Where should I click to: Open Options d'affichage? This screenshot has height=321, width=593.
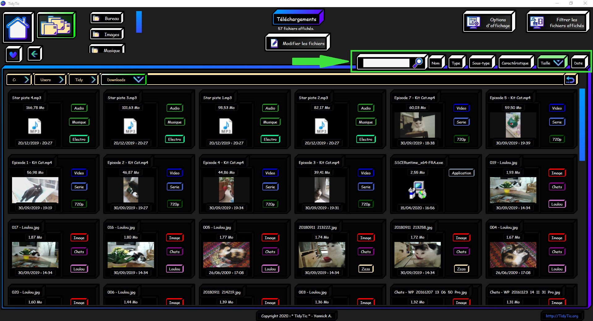point(489,22)
